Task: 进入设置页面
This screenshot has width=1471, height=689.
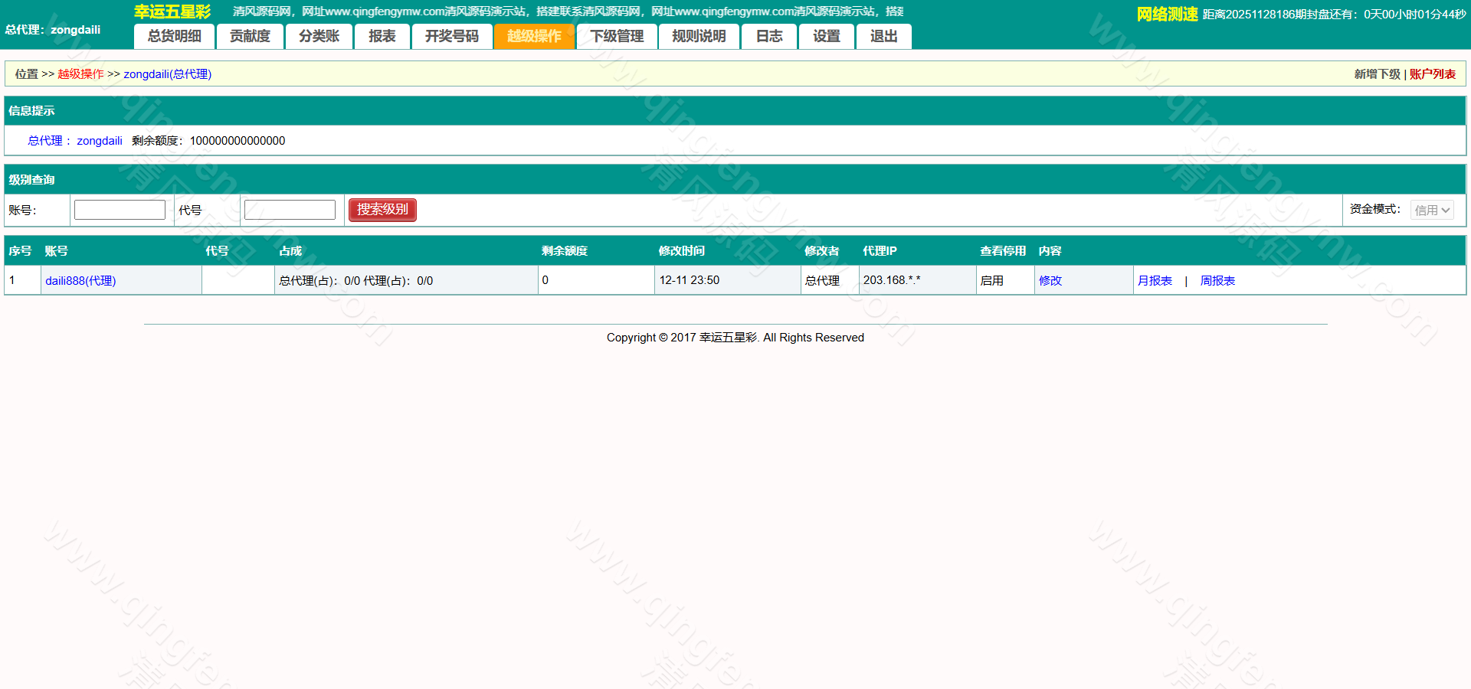Action: click(826, 36)
